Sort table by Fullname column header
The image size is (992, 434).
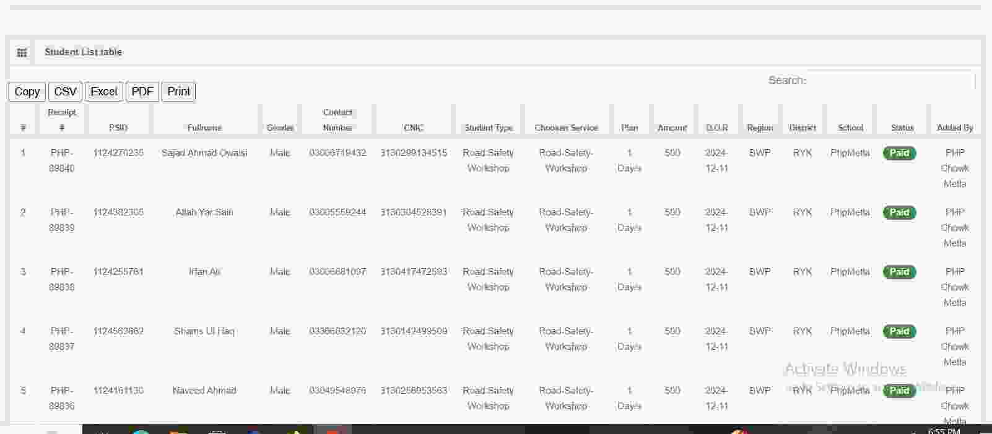click(204, 128)
